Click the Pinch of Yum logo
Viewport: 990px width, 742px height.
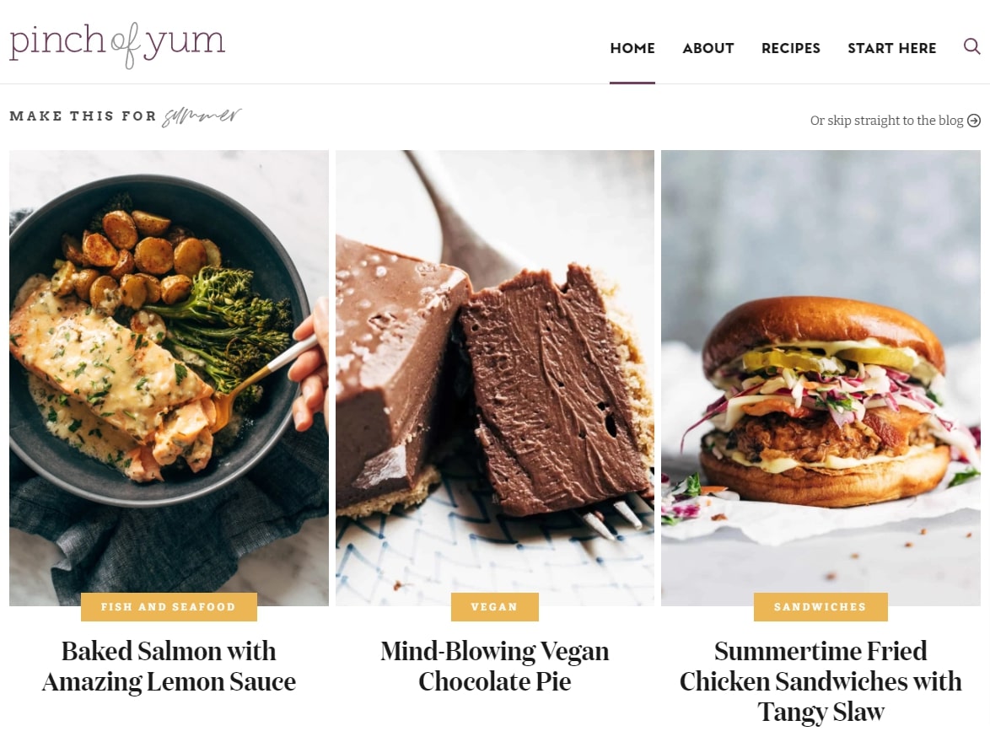tap(117, 44)
